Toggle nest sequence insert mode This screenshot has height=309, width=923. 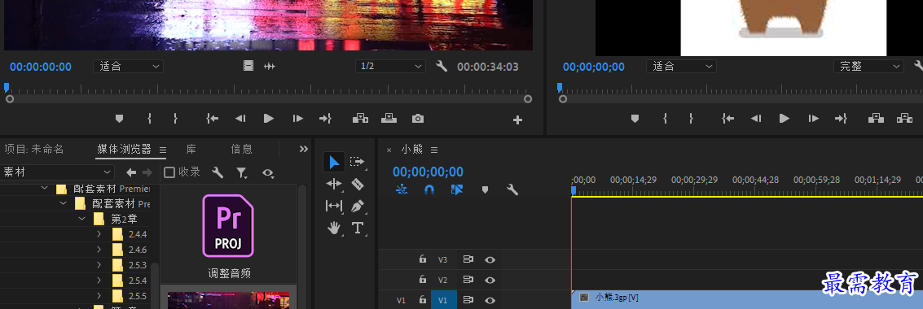coord(402,189)
